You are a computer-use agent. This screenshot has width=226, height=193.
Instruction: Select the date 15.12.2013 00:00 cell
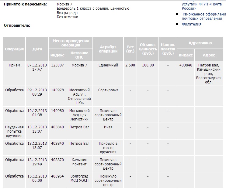click(37, 178)
